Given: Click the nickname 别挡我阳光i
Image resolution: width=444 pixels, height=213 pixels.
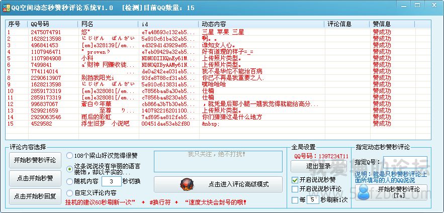Looking at the screenshot, I should (98, 78).
